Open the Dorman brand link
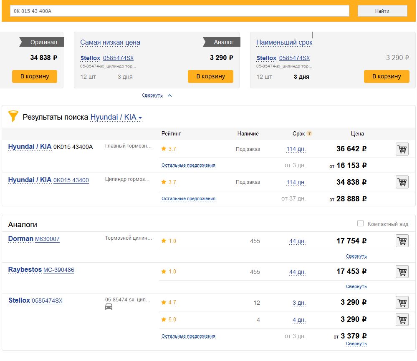 pyautogui.click(x=20, y=239)
